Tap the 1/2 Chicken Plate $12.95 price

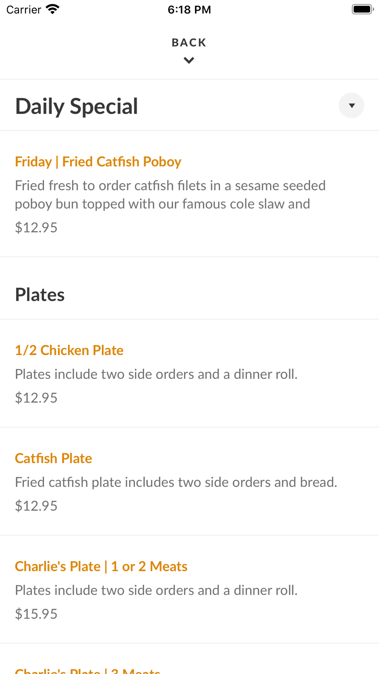click(x=36, y=398)
